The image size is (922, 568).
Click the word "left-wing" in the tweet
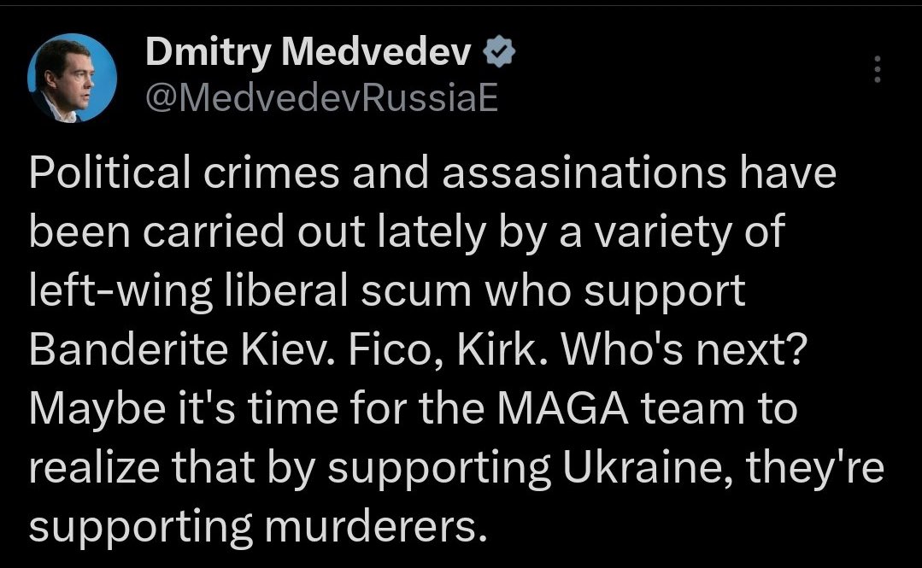120,292
